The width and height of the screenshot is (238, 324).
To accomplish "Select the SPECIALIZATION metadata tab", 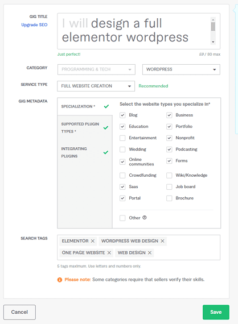I will pos(85,106).
